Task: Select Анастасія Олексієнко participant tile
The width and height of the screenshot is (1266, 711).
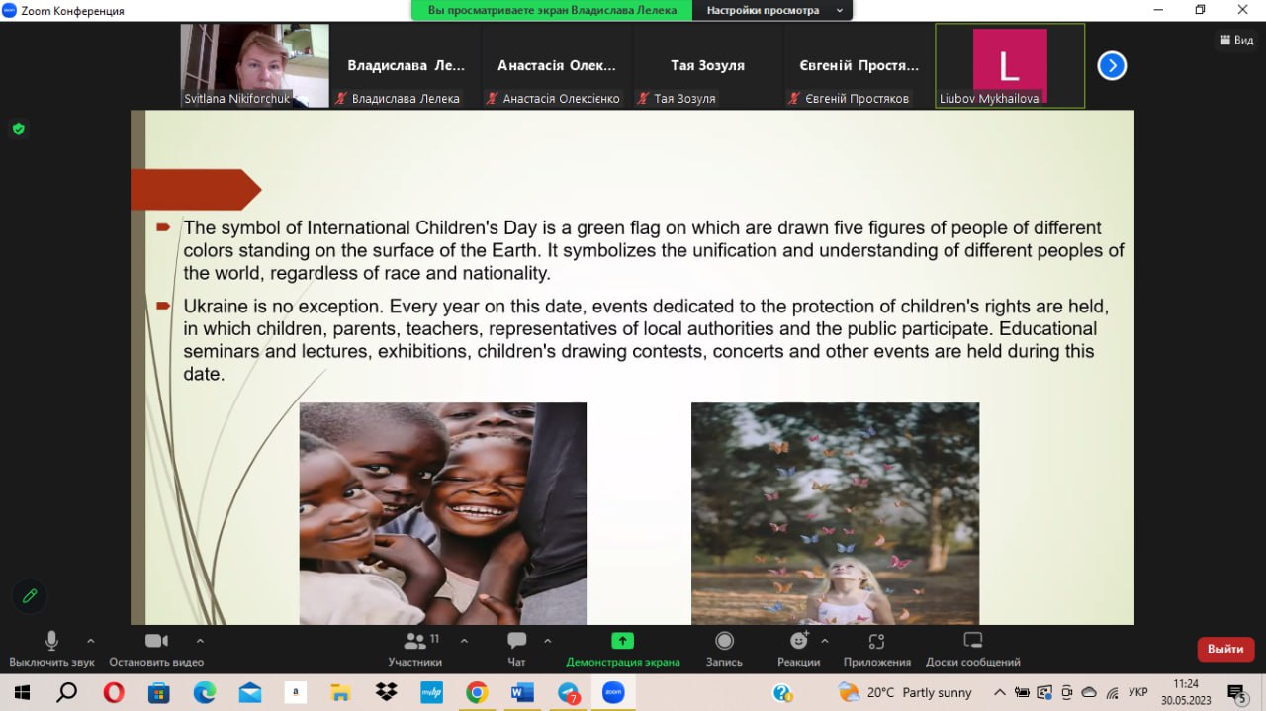Action: tap(557, 65)
